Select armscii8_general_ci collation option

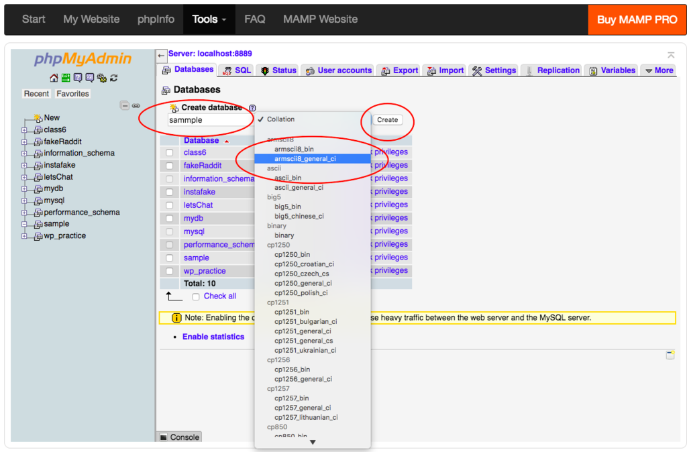point(313,158)
